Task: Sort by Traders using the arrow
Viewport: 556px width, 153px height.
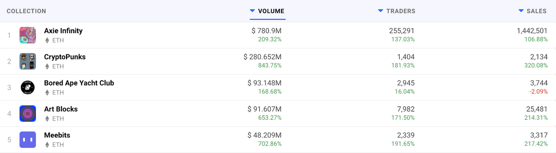Action: 380,11
